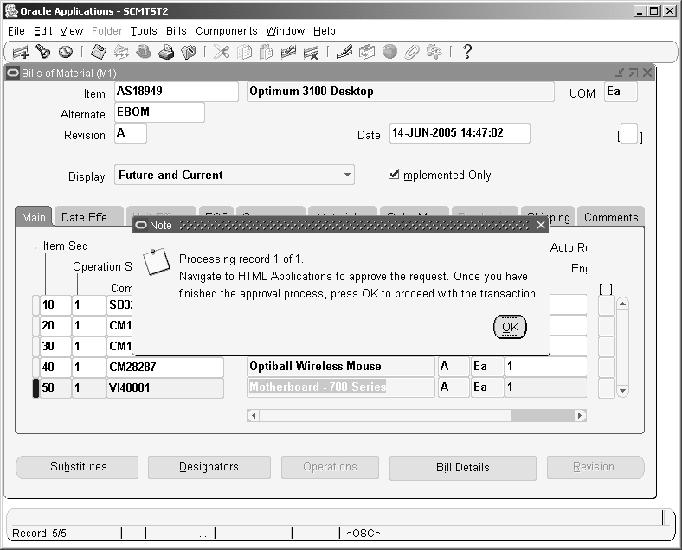Tick the right-side checkbox for row 40
Viewport: 682px width, 550px height.
click(607, 368)
